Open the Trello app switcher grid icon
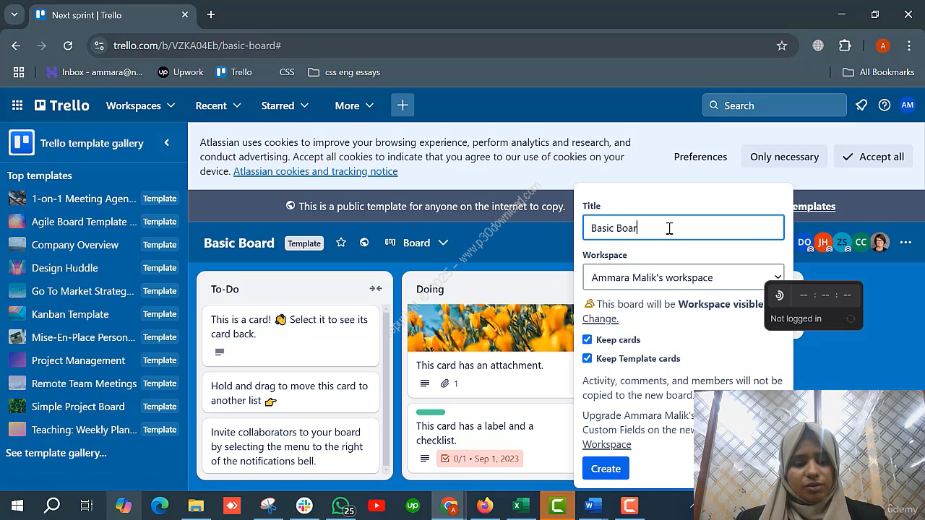 (x=17, y=105)
